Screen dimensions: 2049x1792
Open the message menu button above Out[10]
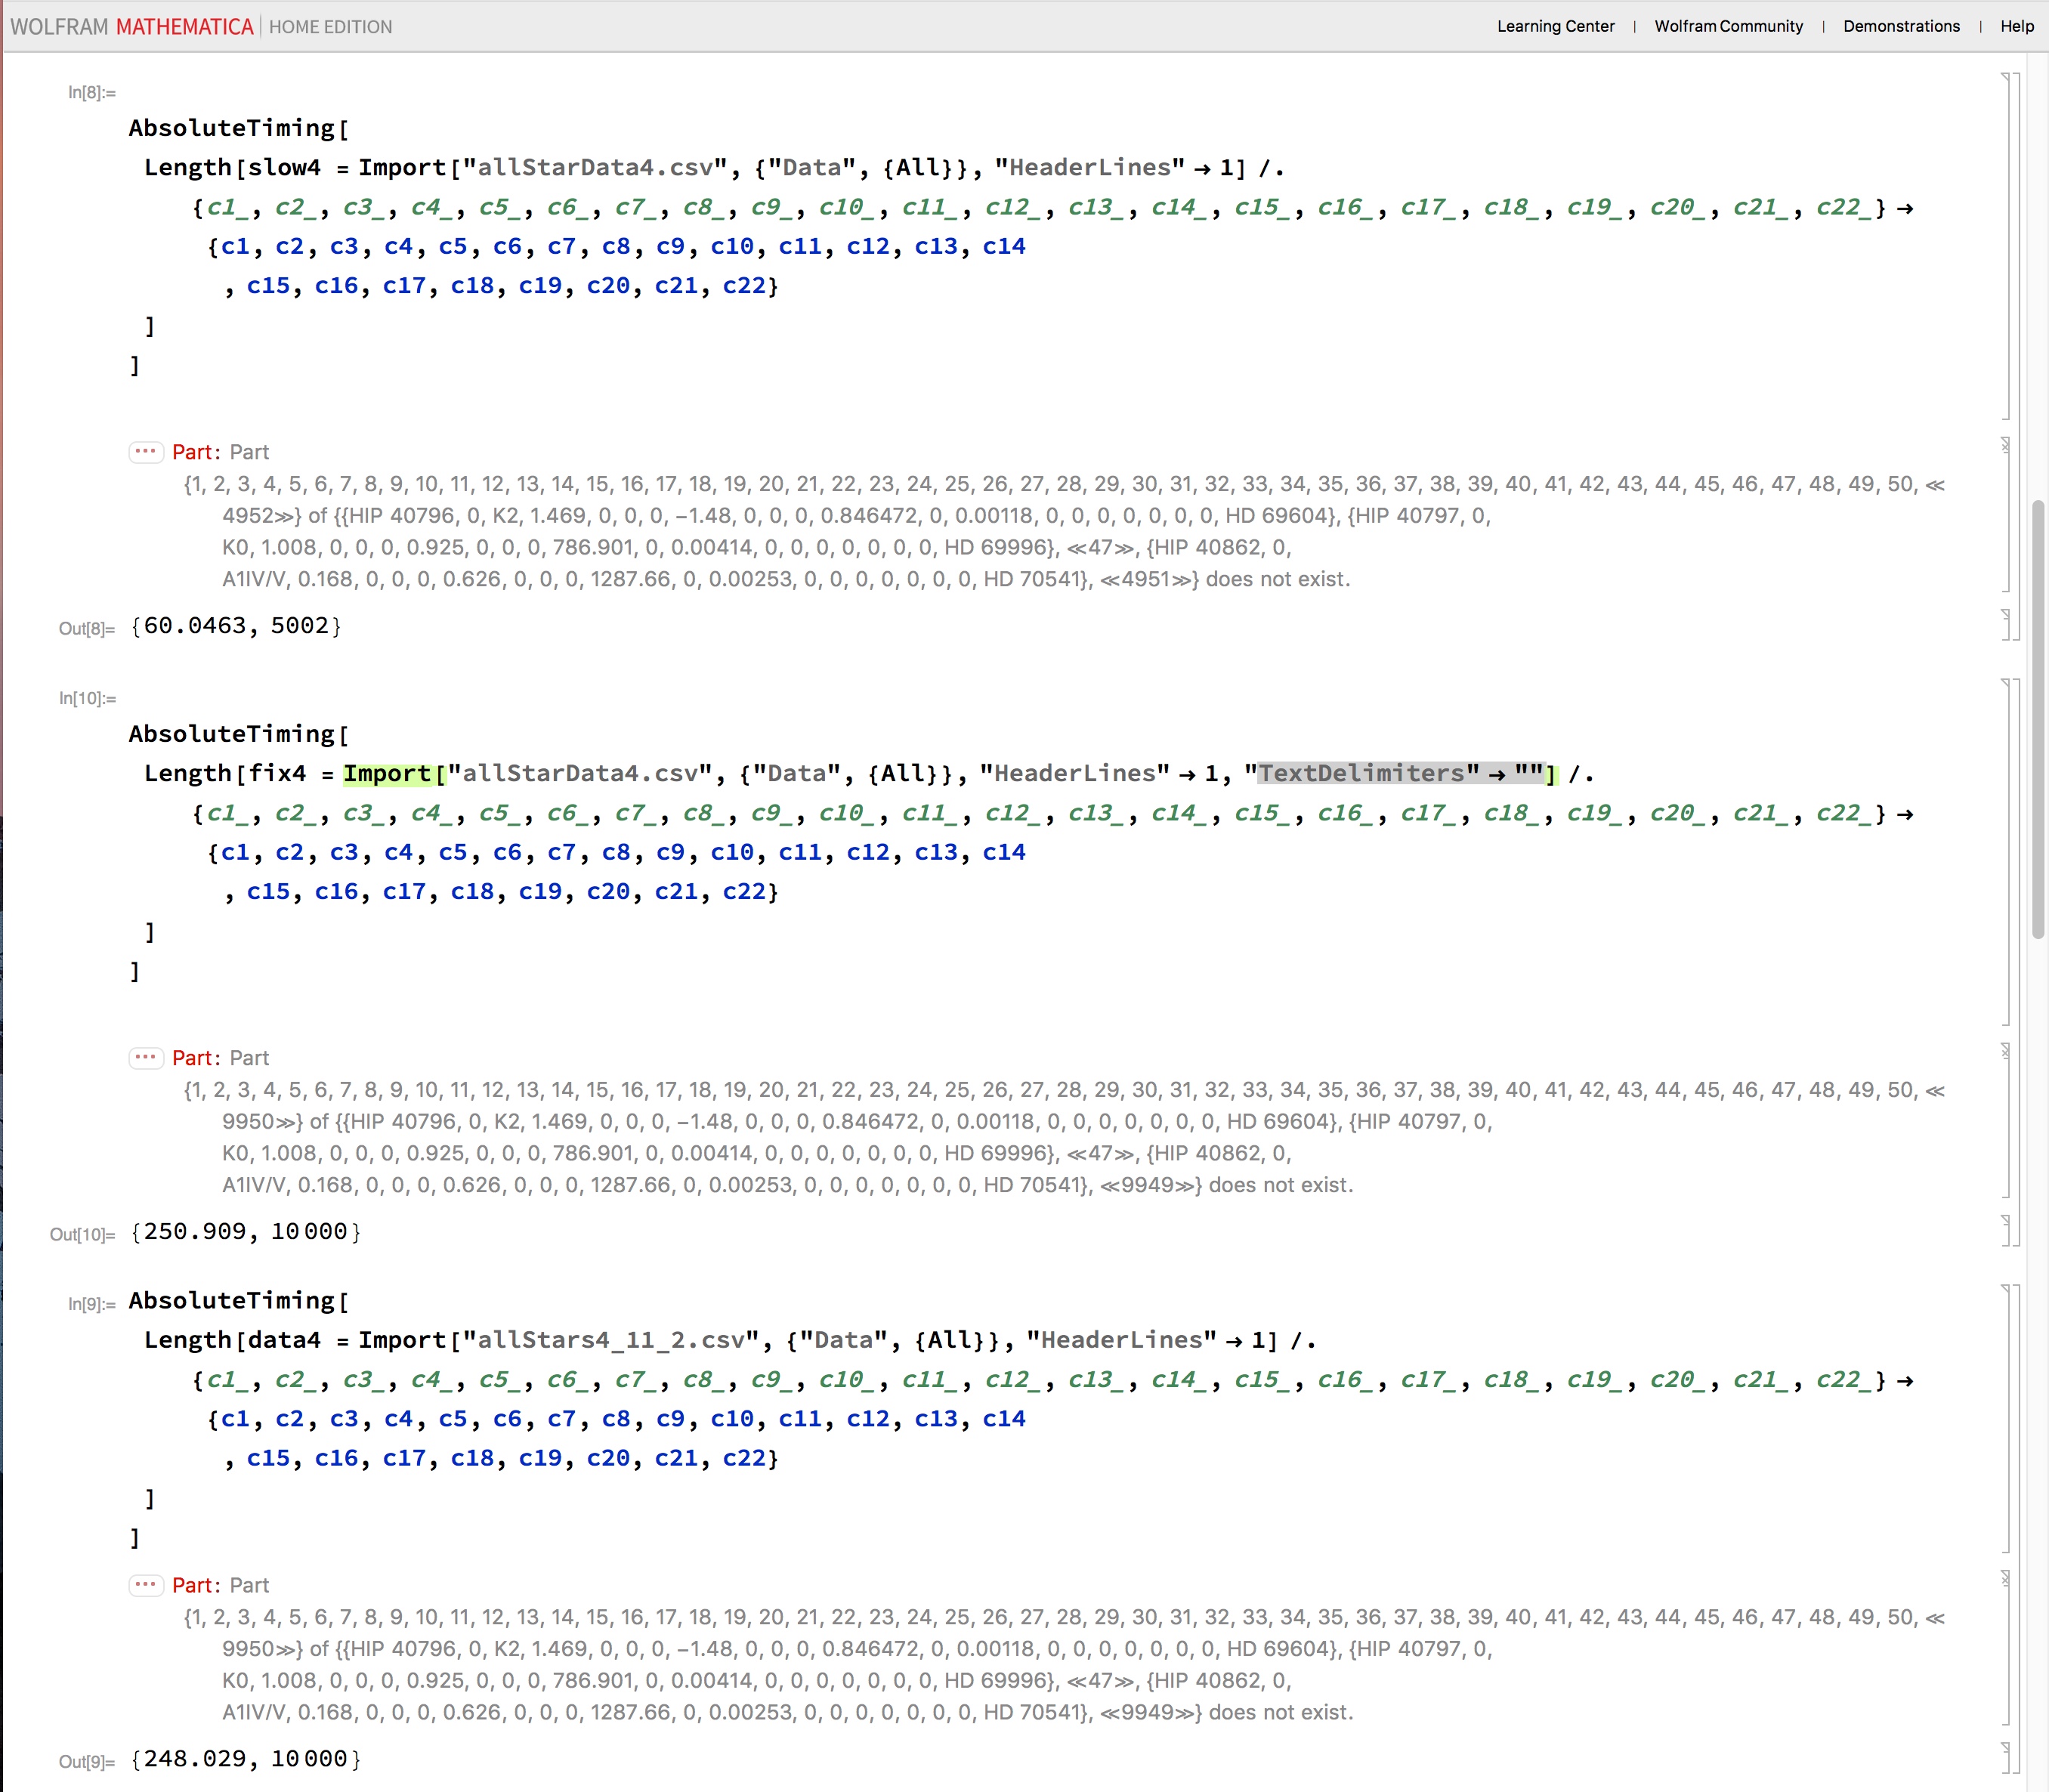click(x=146, y=1058)
